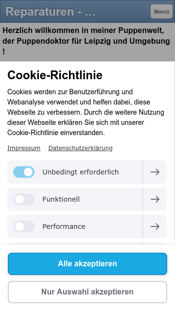Click the Unbedingt erforderlich label

click(x=81, y=172)
